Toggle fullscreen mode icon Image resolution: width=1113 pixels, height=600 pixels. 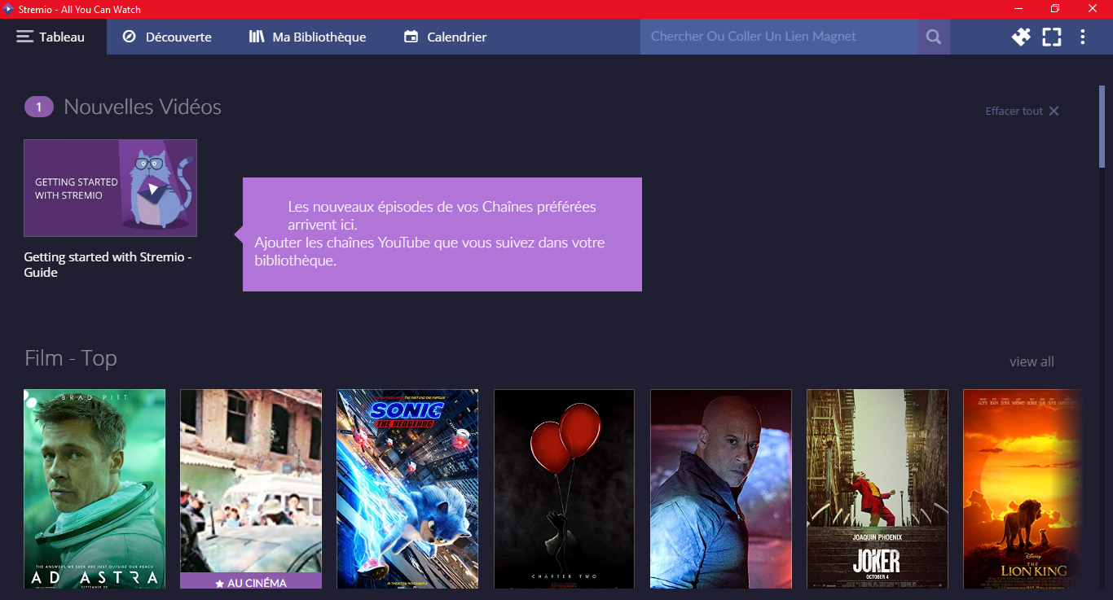pos(1052,37)
